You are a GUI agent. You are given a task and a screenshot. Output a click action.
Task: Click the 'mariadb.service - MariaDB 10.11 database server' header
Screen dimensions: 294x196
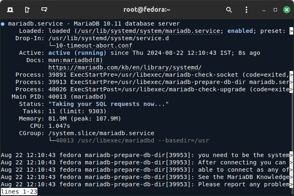pos(94,24)
